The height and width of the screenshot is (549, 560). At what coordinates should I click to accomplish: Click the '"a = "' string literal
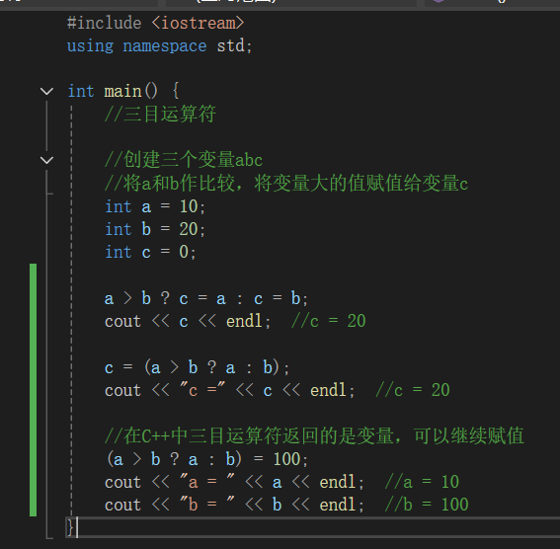coord(207,482)
